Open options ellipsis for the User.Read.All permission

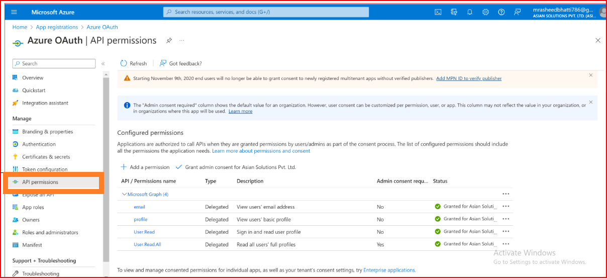tap(506, 244)
